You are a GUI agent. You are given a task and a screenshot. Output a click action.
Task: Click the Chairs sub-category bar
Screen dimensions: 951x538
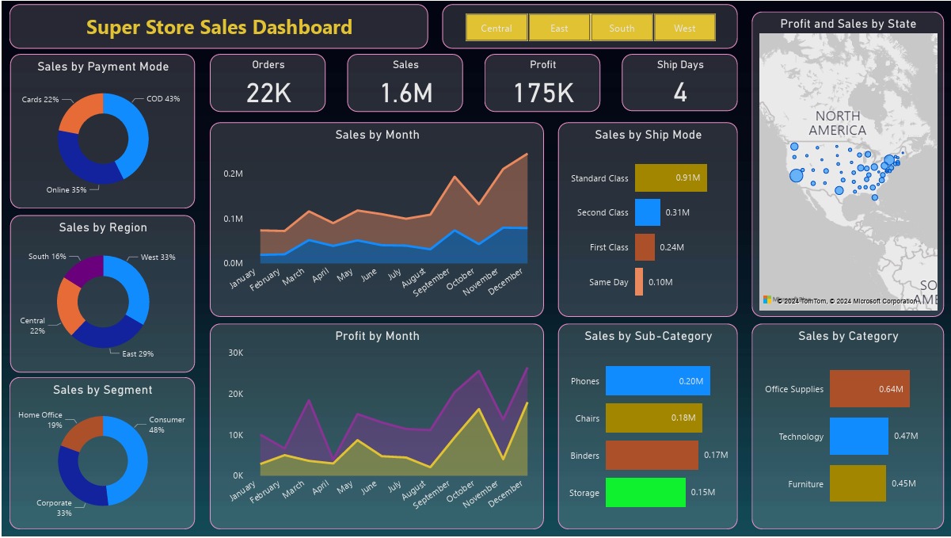tap(653, 418)
